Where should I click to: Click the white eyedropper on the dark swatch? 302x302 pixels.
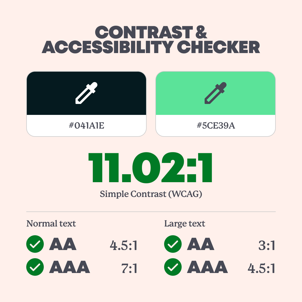pos(86,93)
